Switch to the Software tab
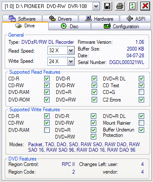Image resolution: width=153 pixels, height=182 pixels. point(22,19)
